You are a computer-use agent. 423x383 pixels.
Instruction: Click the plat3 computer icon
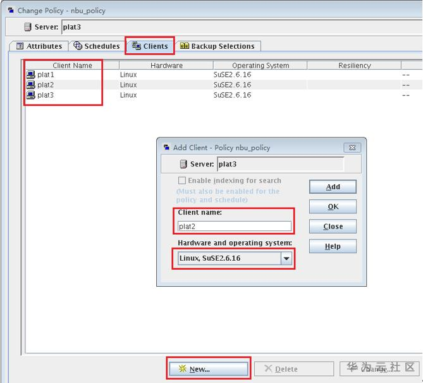pyautogui.click(x=30, y=95)
